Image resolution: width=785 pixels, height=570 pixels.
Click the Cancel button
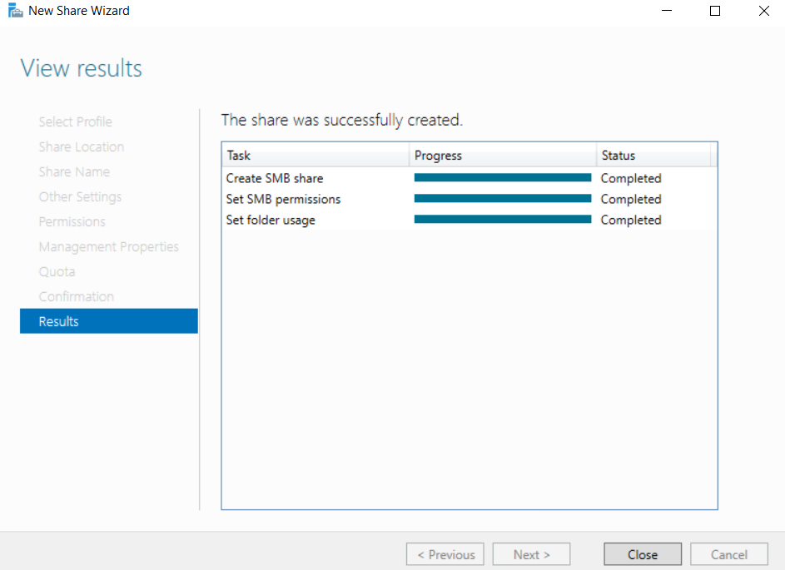point(728,554)
